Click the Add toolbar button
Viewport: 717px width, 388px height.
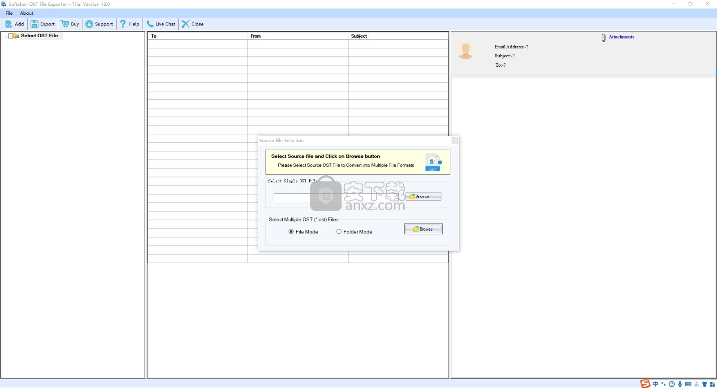(x=14, y=24)
